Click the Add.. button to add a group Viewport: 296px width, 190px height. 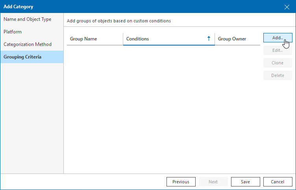tap(277, 38)
